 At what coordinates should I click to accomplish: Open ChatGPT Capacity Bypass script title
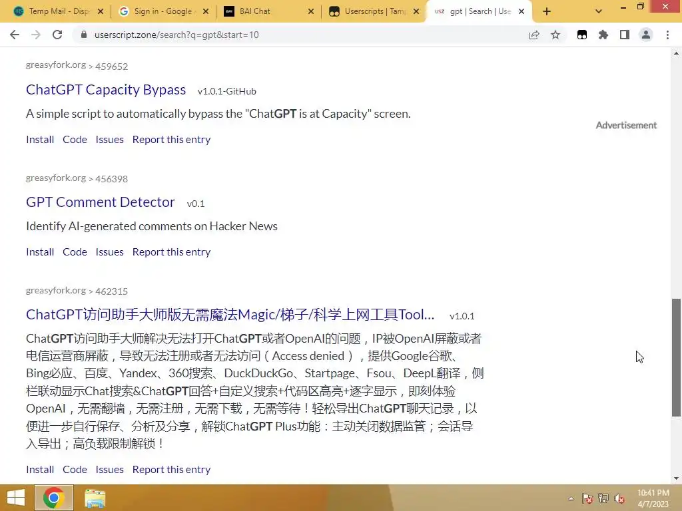pyautogui.click(x=106, y=90)
